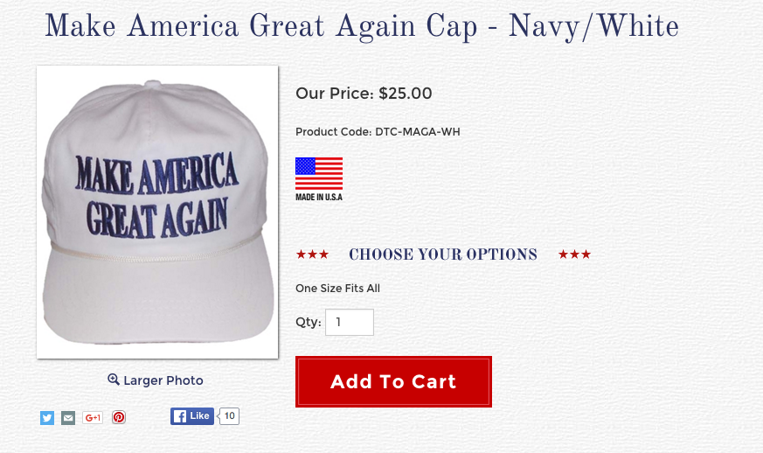Focus the Qty input field

350,322
